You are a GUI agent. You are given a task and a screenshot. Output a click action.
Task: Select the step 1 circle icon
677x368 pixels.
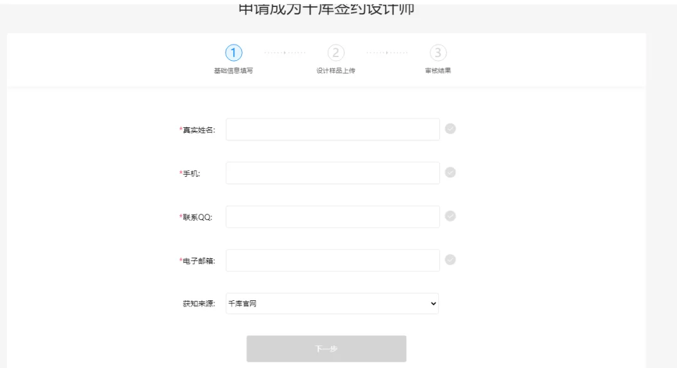click(x=233, y=53)
